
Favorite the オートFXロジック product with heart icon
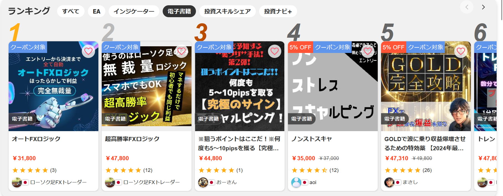(x=88, y=51)
